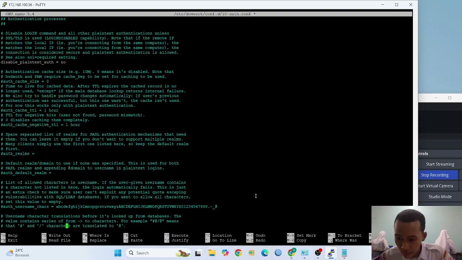Image resolution: width=462 pixels, height=260 pixels.
Task: Click the '## Authentication processes' header line
Action: click(x=33, y=19)
